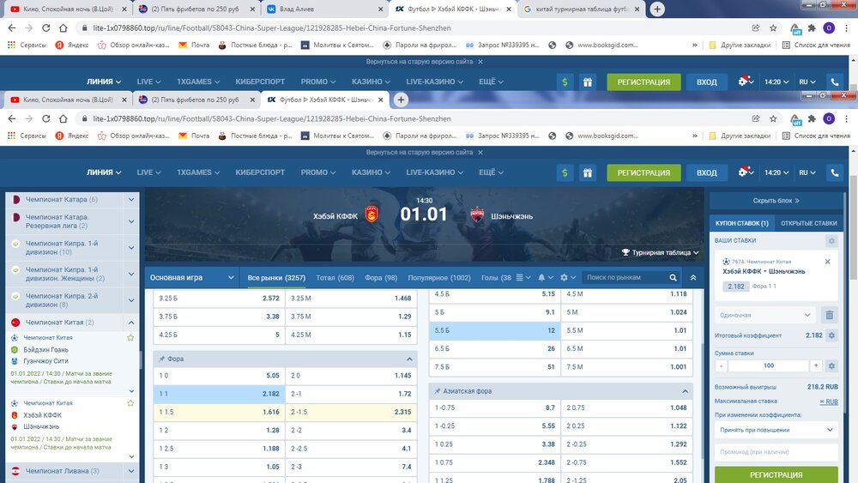This screenshot has height=483, width=858.
Task: Click the phone icon in the front window navbar
Action: [x=835, y=172]
